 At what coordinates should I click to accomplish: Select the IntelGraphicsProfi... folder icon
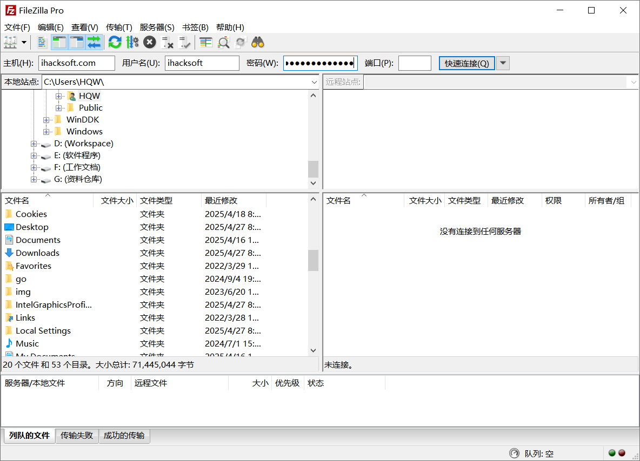tap(9, 304)
